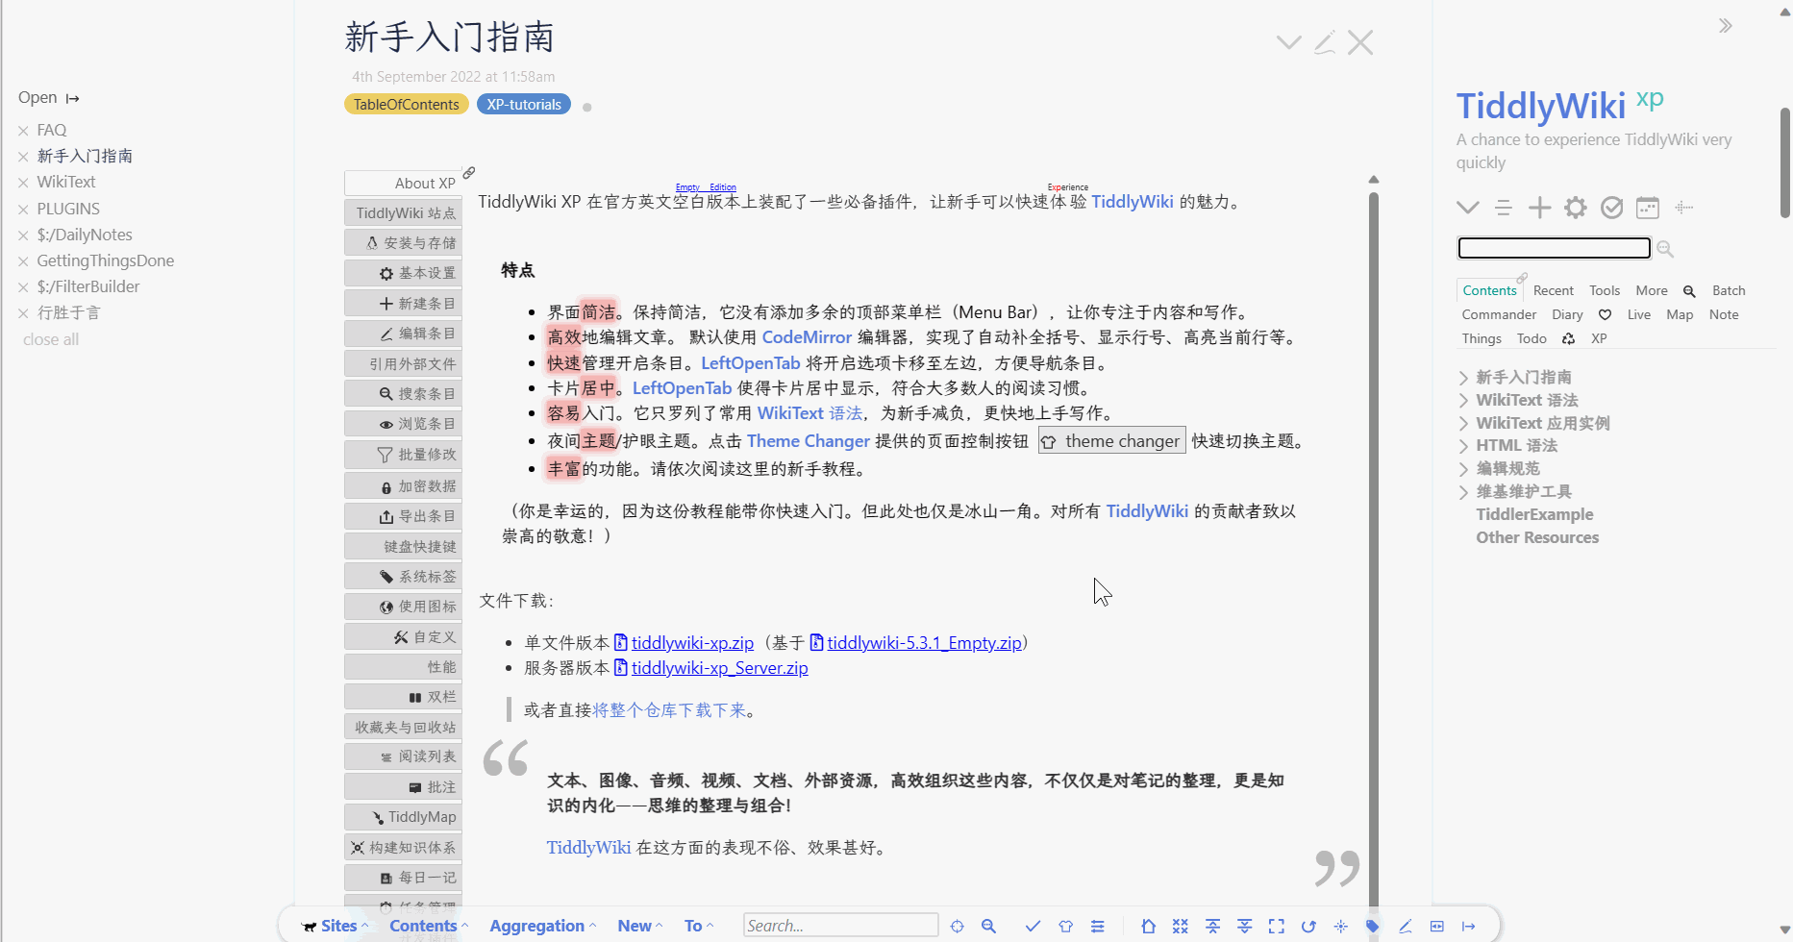Click the list lines icon in sidebar toolbar

(x=1504, y=208)
